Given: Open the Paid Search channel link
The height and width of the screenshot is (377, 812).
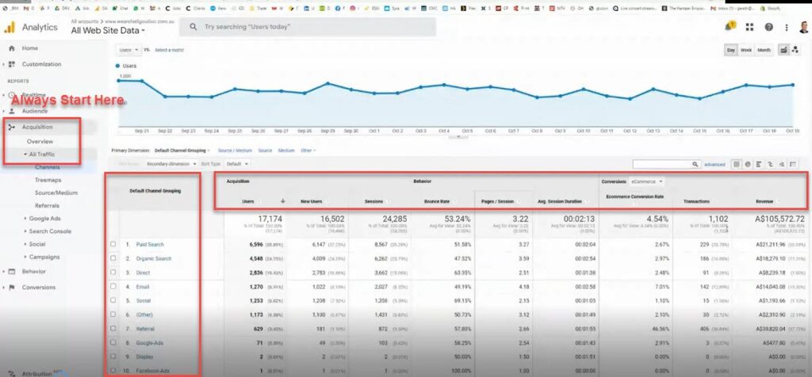Looking at the screenshot, I should click(x=150, y=244).
